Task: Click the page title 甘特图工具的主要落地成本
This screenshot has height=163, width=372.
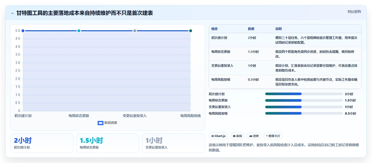Action: (x=85, y=13)
